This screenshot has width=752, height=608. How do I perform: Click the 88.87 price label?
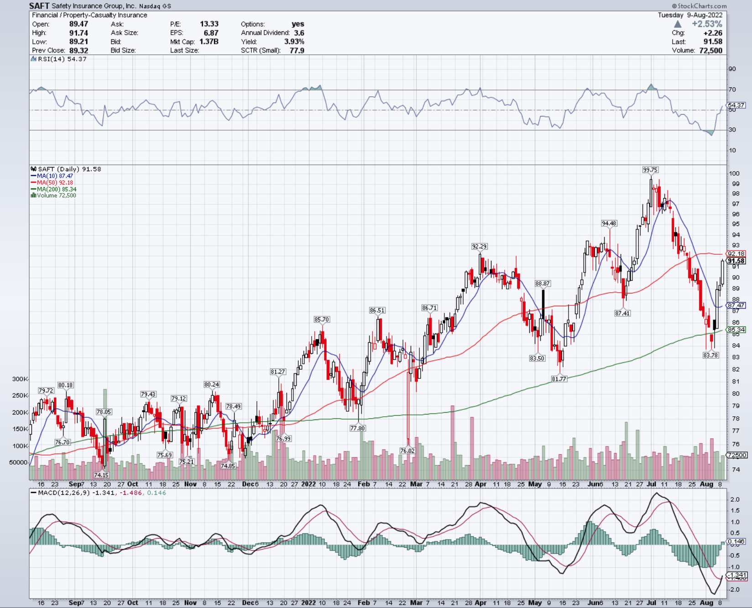click(543, 283)
